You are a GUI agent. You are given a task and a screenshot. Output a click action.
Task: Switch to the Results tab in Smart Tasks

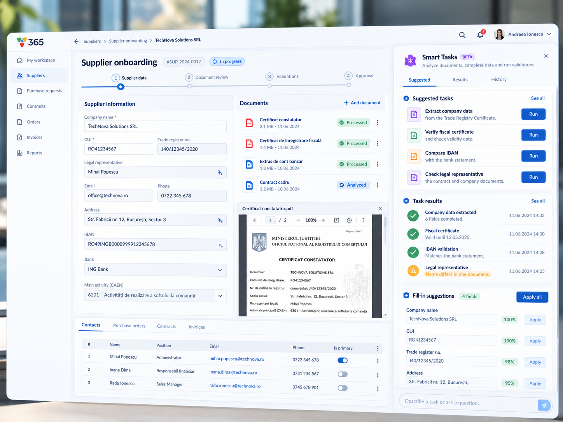(460, 80)
